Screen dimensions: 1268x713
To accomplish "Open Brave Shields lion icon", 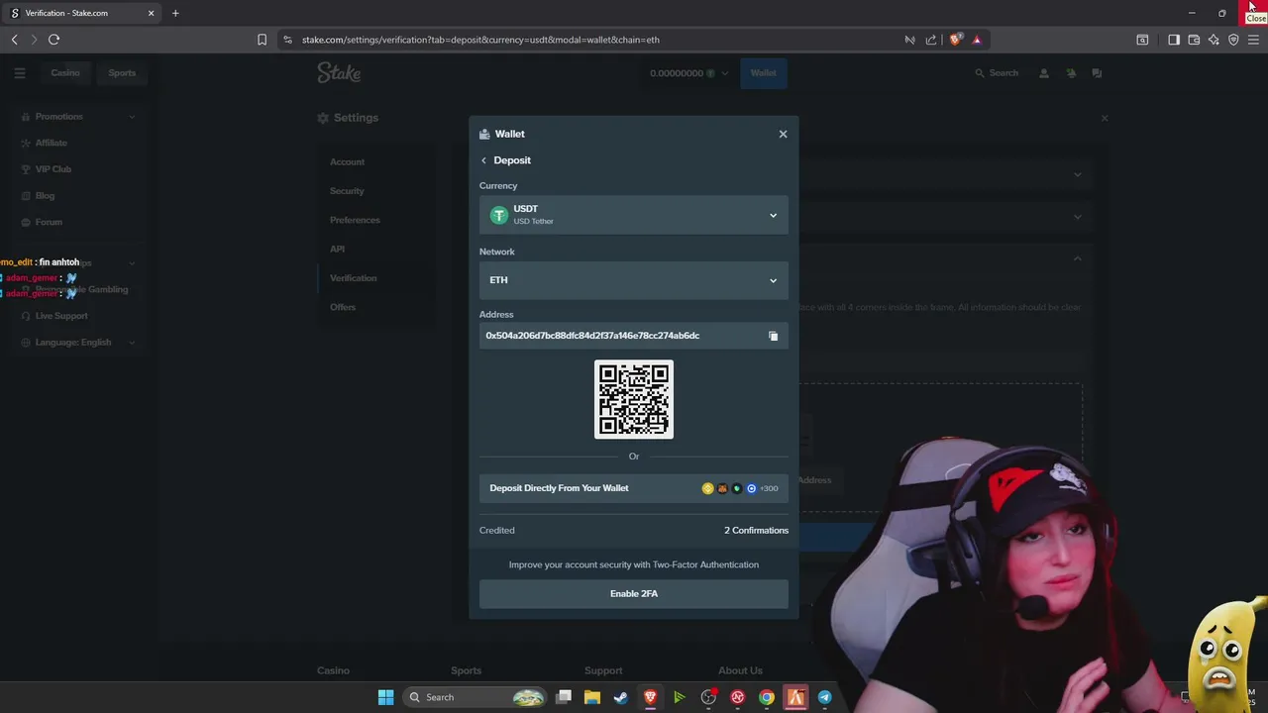I will [x=955, y=40].
